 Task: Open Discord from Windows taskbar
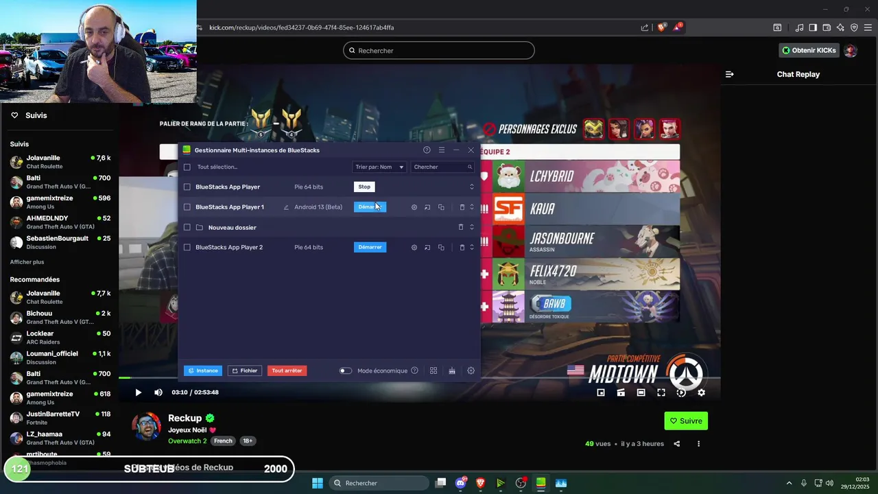(x=461, y=483)
